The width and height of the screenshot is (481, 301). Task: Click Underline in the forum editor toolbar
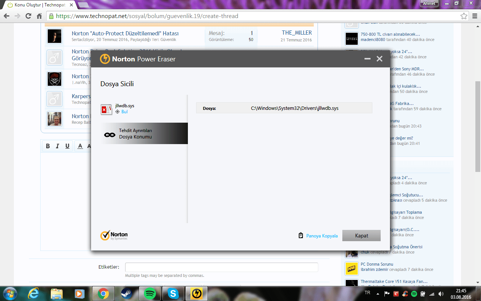67,146
